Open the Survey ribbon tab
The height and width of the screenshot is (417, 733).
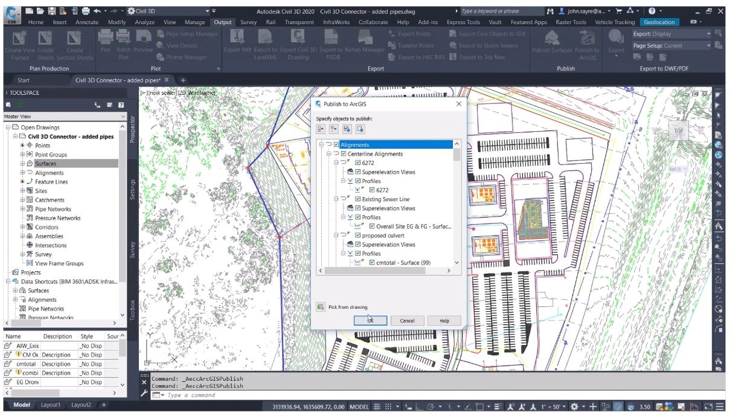click(248, 22)
